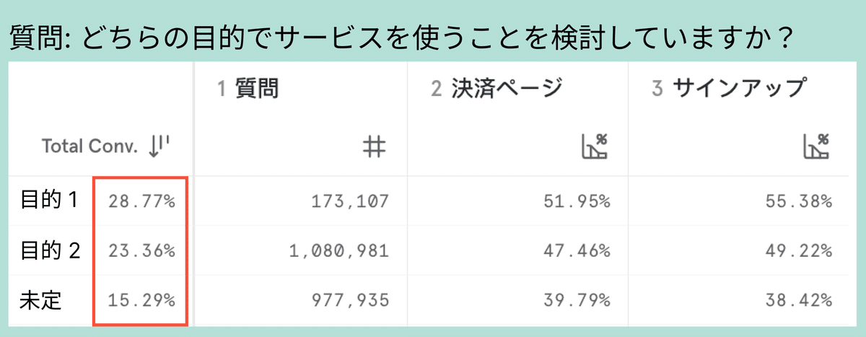This screenshot has height=337, width=866.
Task: Click the 38.42% サインアップ cell
Action: click(x=798, y=300)
